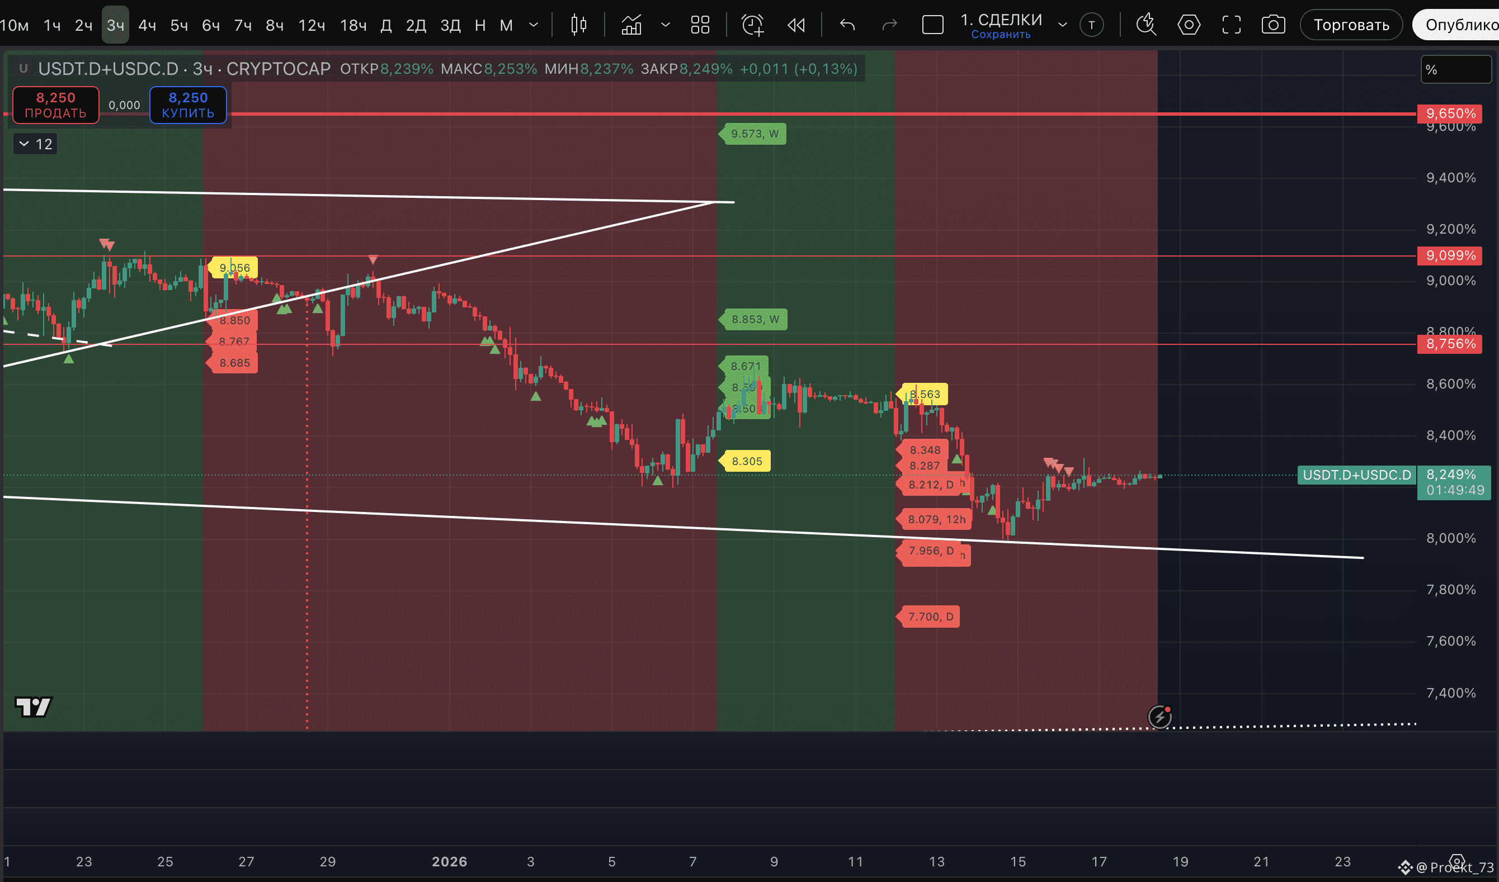Viewport: 1499px width, 882px height.
Task: Expand the timeframes dropdown chevron
Action: (x=534, y=25)
